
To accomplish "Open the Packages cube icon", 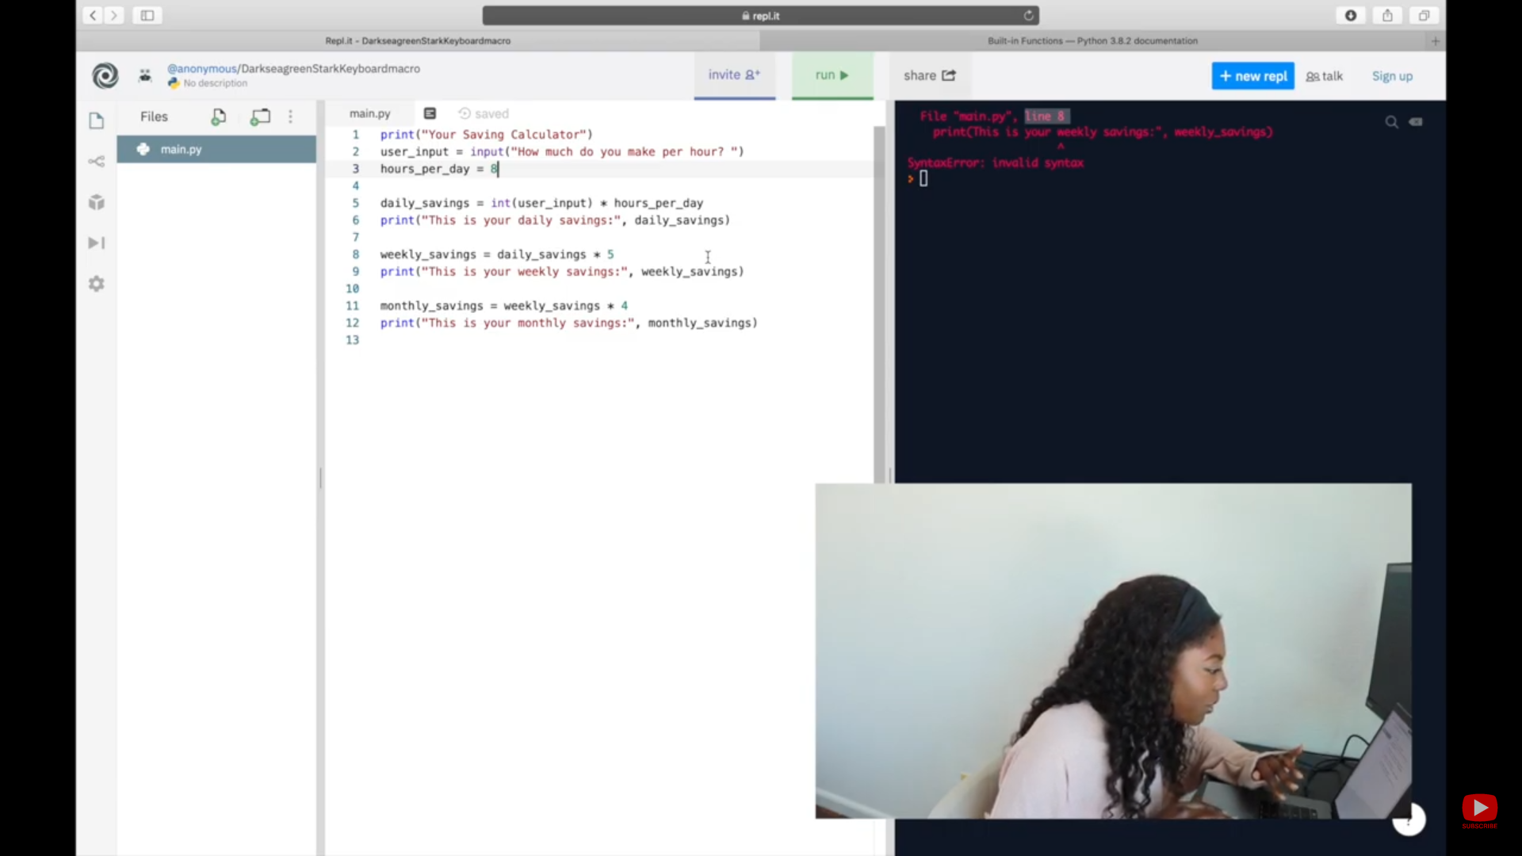I will click(x=97, y=202).
